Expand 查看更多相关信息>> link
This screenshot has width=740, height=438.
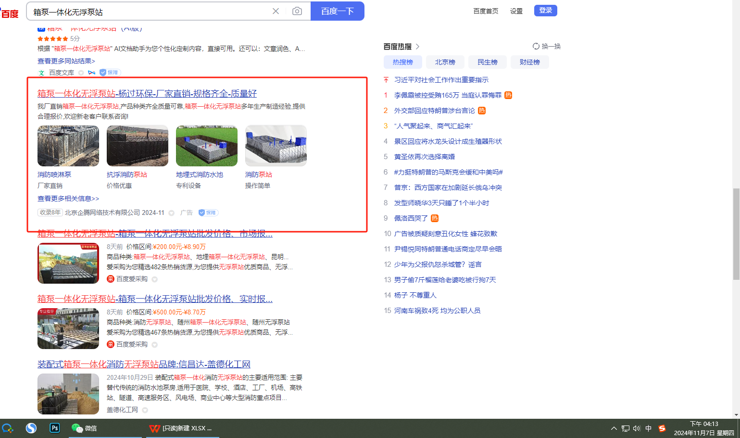(x=68, y=199)
